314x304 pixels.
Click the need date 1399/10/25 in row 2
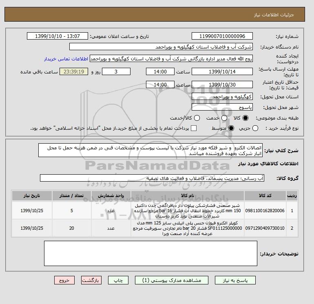point(32,228)
